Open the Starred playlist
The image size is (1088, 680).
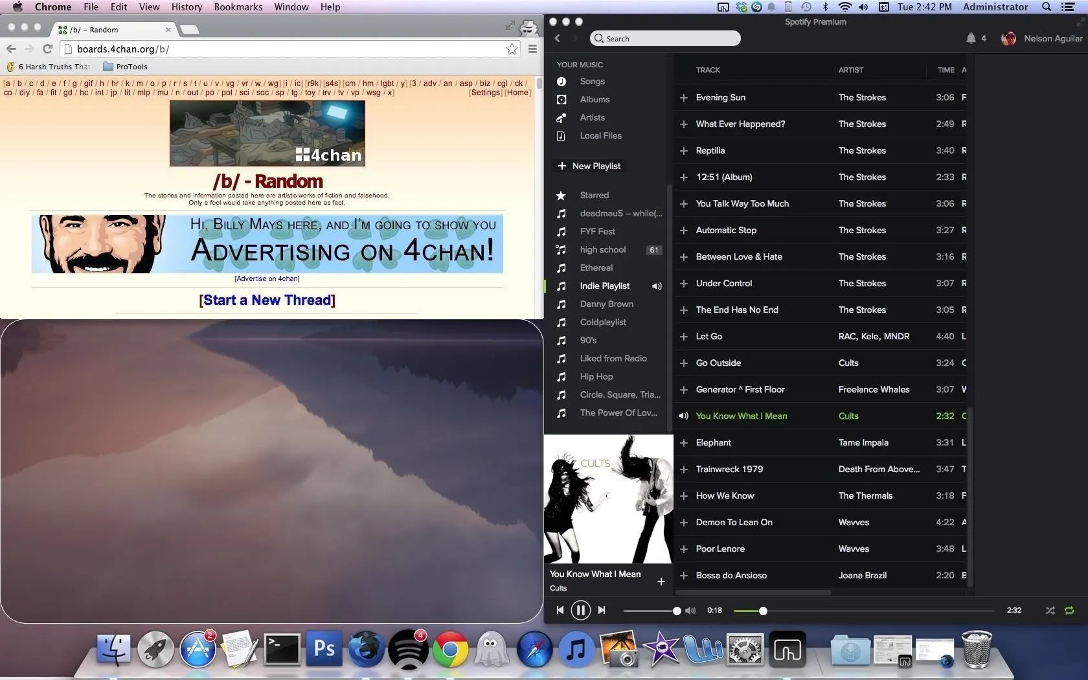click(594, 195)
